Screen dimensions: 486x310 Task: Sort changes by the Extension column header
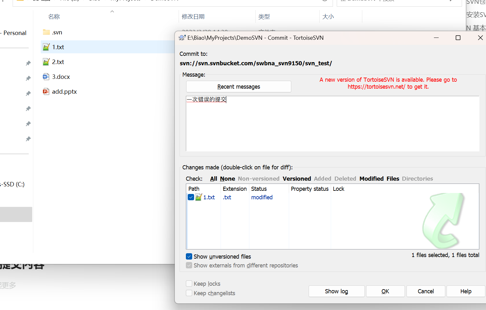[235, 189]
